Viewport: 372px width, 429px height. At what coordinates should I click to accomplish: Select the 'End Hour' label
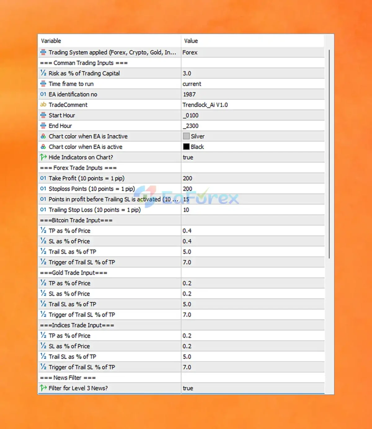(x=60, y=126)
